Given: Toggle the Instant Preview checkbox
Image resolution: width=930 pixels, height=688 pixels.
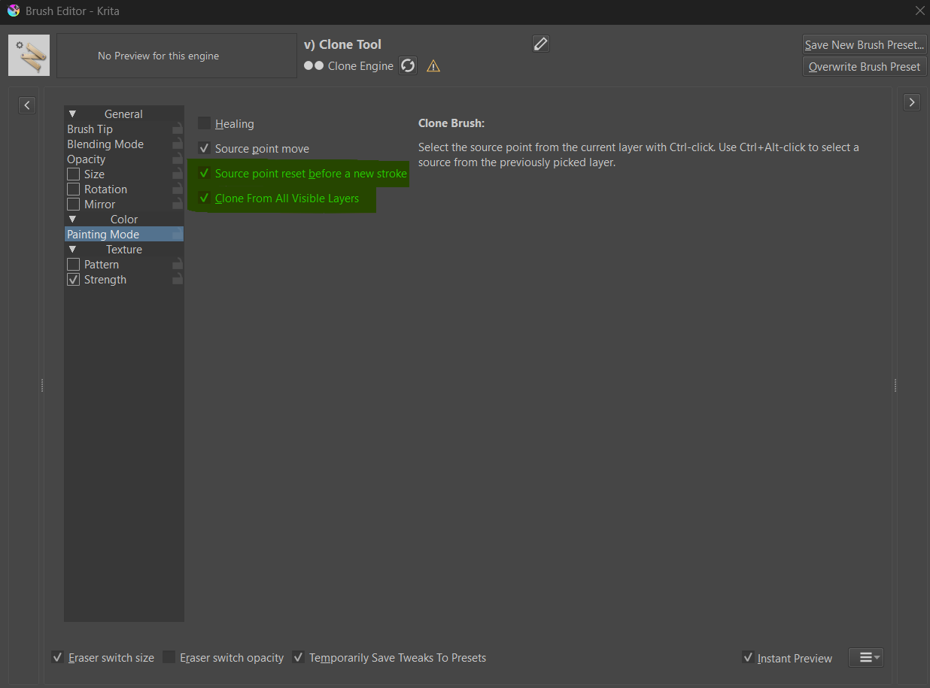Looking at the screenshot, I should coord(748,658).
